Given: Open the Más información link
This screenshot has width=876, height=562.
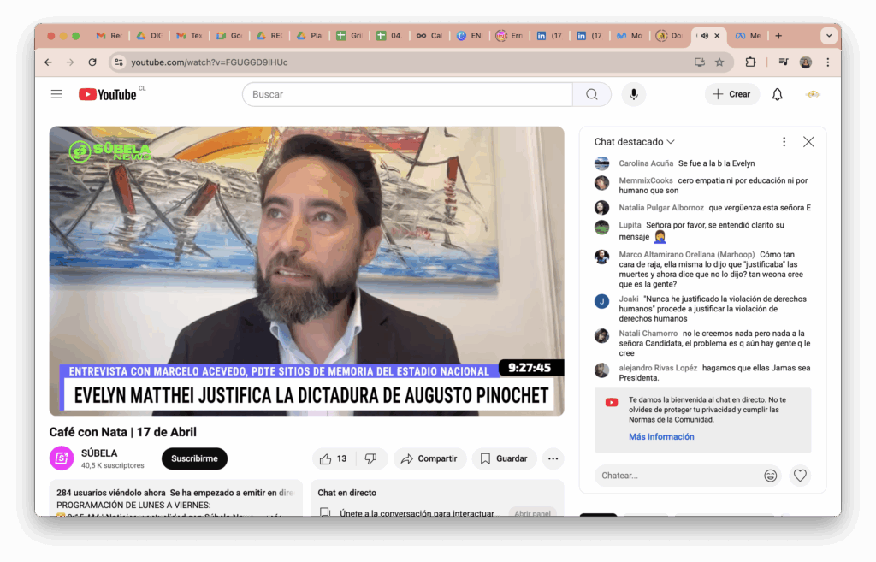Looking at the screenshot, I should tap(661, 436).
